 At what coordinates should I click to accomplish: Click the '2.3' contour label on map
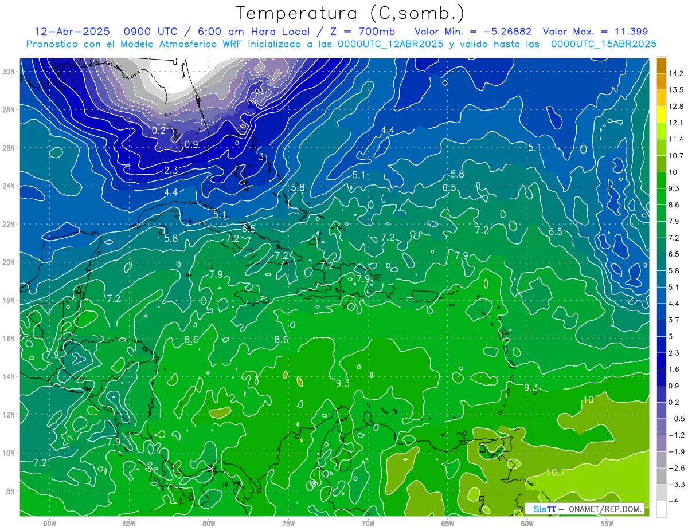pyautogui.click(x=171, y=170)
